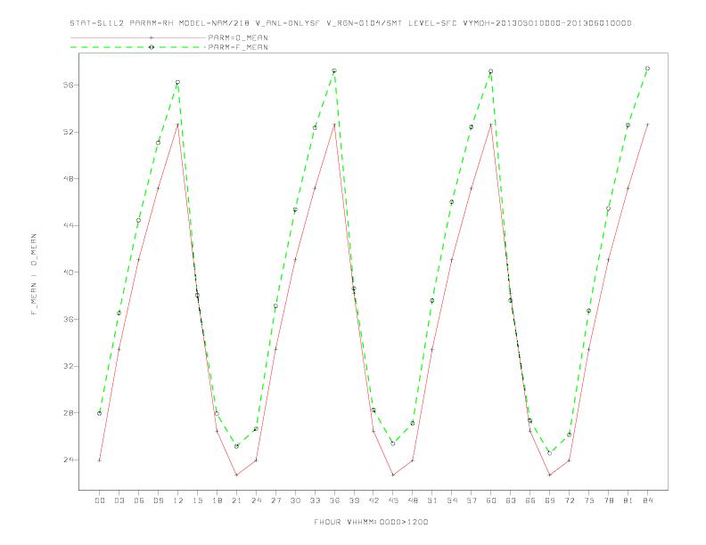Click the x-axis tick label 57
This screenshot has width=706, height=545.
point(472,500)
